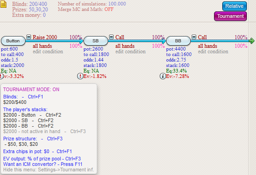Click the BB Call action label
The image size is (256, 175).
pyautogui.click(x=202, y=37)
